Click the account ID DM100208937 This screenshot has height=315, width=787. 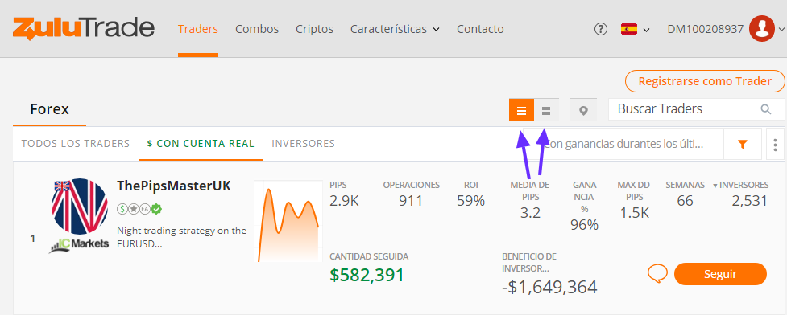pos(705,29)
